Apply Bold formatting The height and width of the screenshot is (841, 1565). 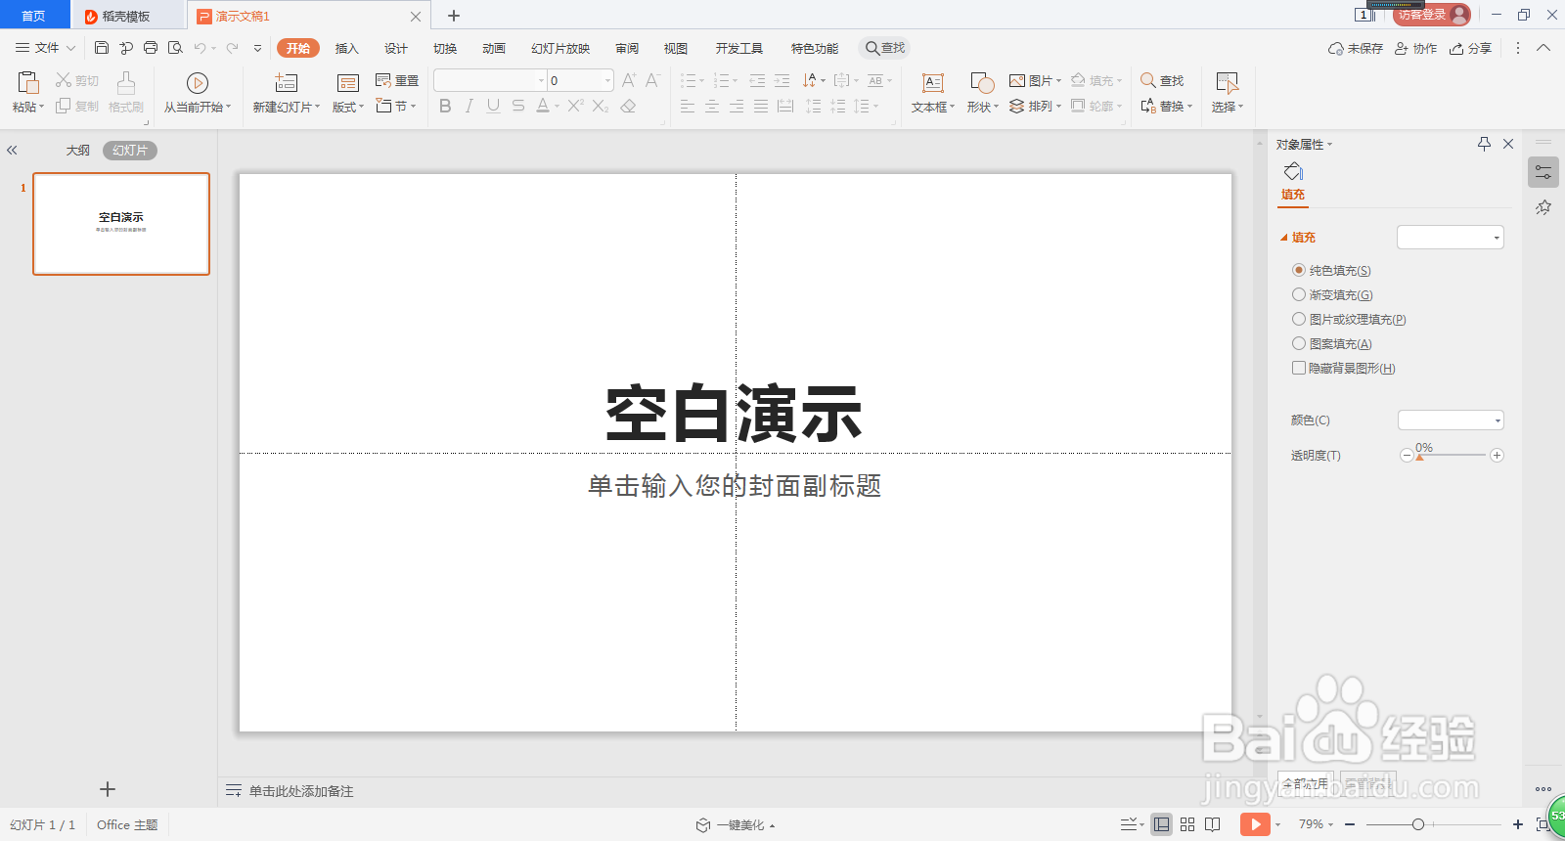click(x=445, y=106)
